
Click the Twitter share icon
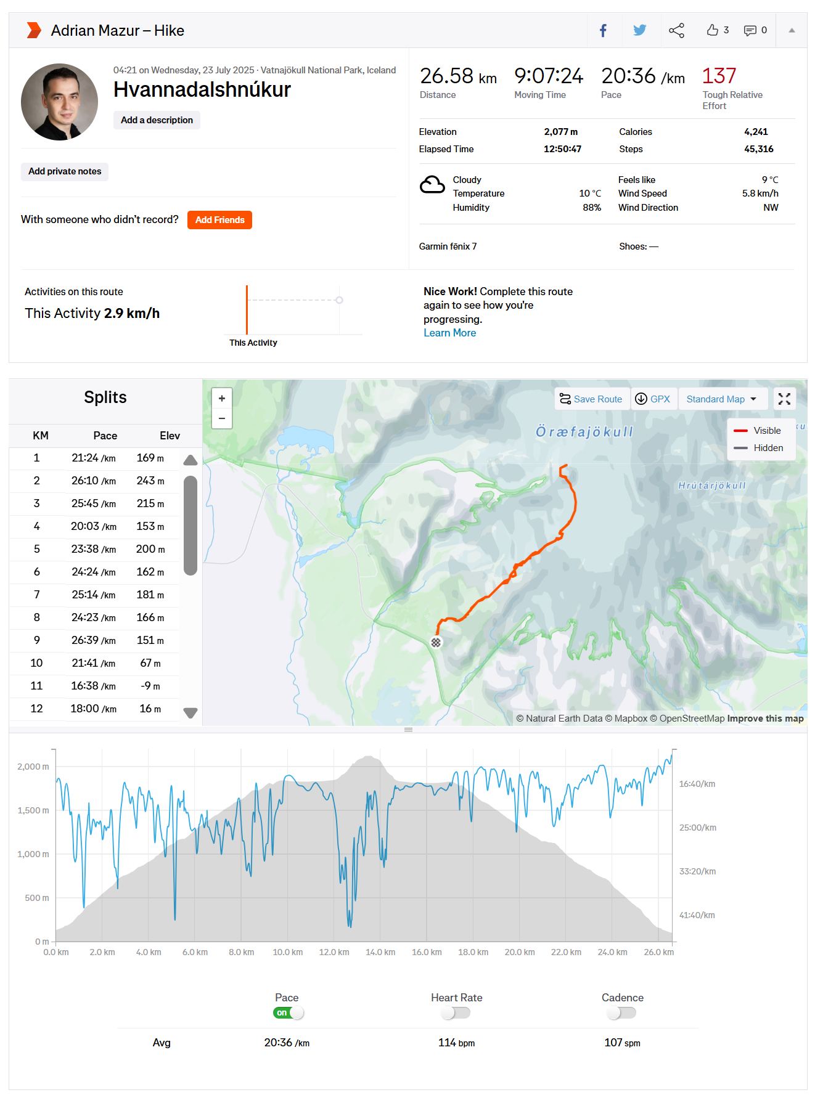639,30
